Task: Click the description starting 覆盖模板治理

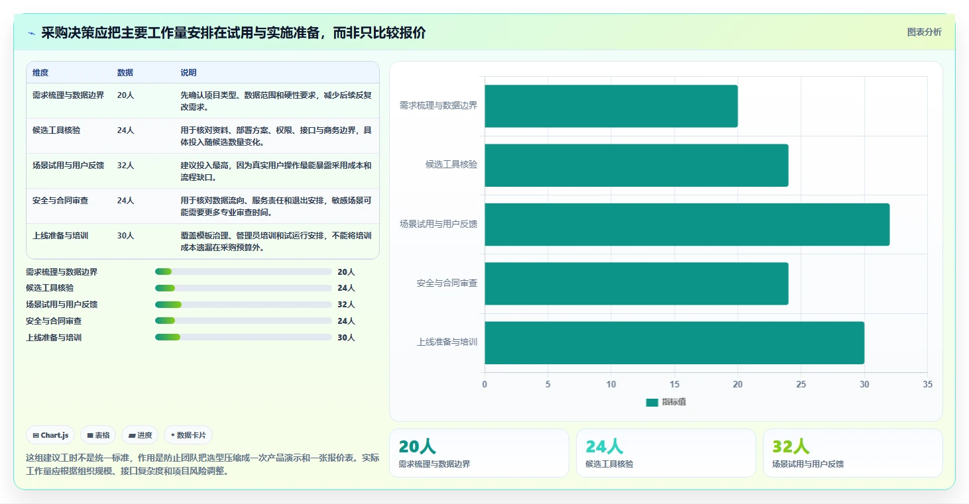Action: (x=276, y=241)
